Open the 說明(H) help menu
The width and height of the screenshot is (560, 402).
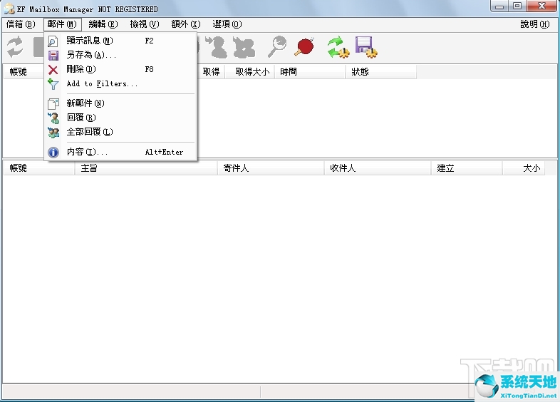point(534,24)
